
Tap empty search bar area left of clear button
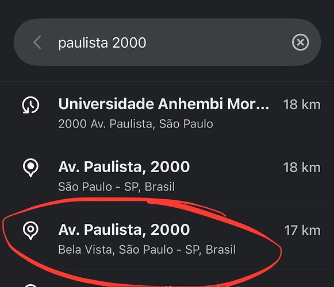click(217, 42)
